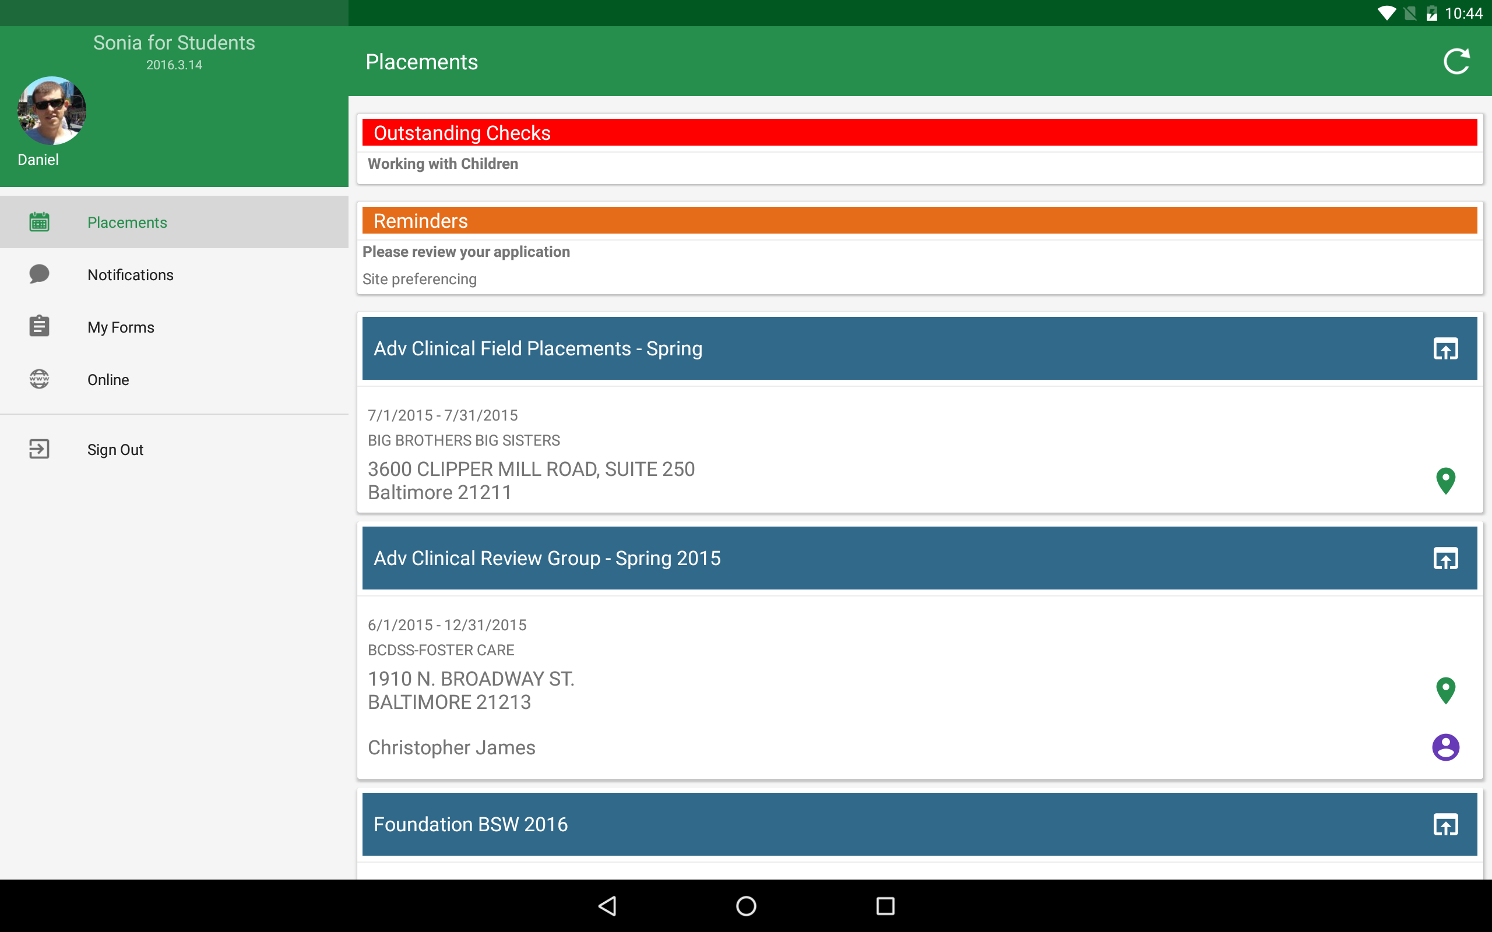Open Daniel's profile photo
Viewport: 1492px width, 932px height.
click(x=52, y=111)
